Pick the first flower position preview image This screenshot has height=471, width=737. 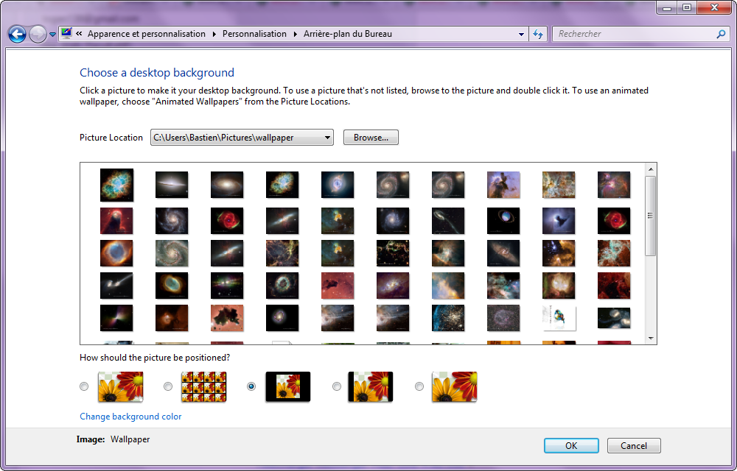pos(120,386)
